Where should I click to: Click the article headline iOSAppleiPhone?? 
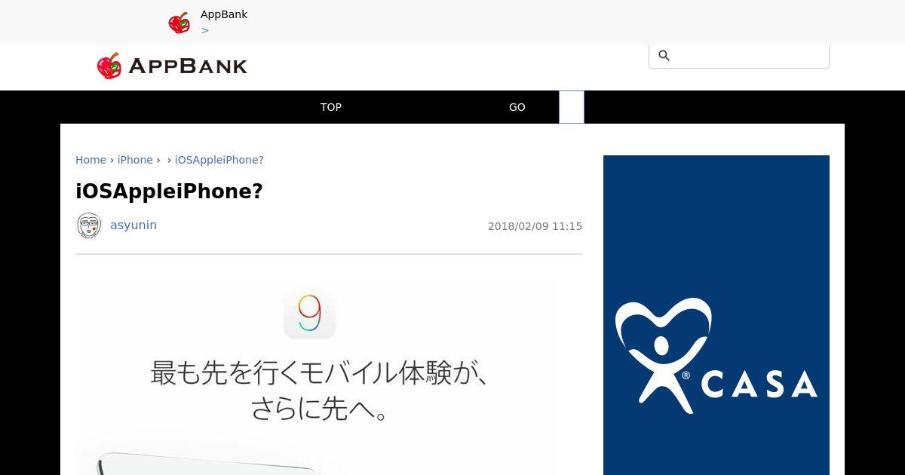coord(169,192)
